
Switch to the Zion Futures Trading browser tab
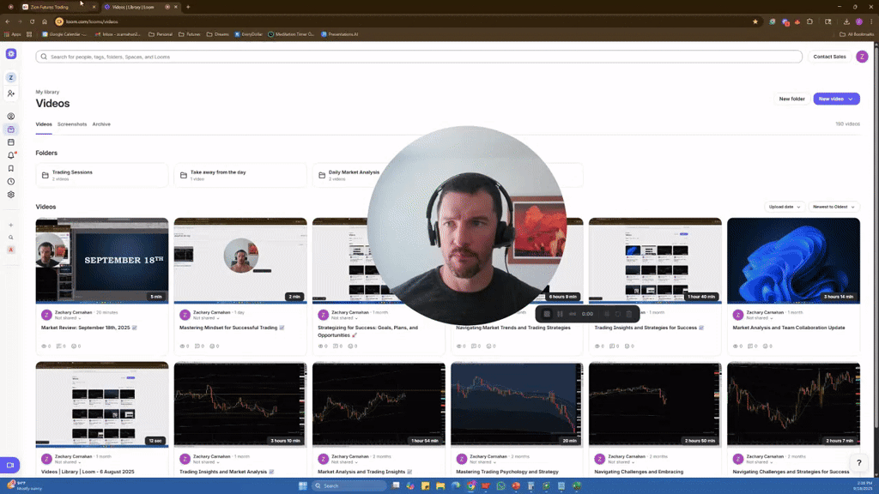[x=59, y=7]
